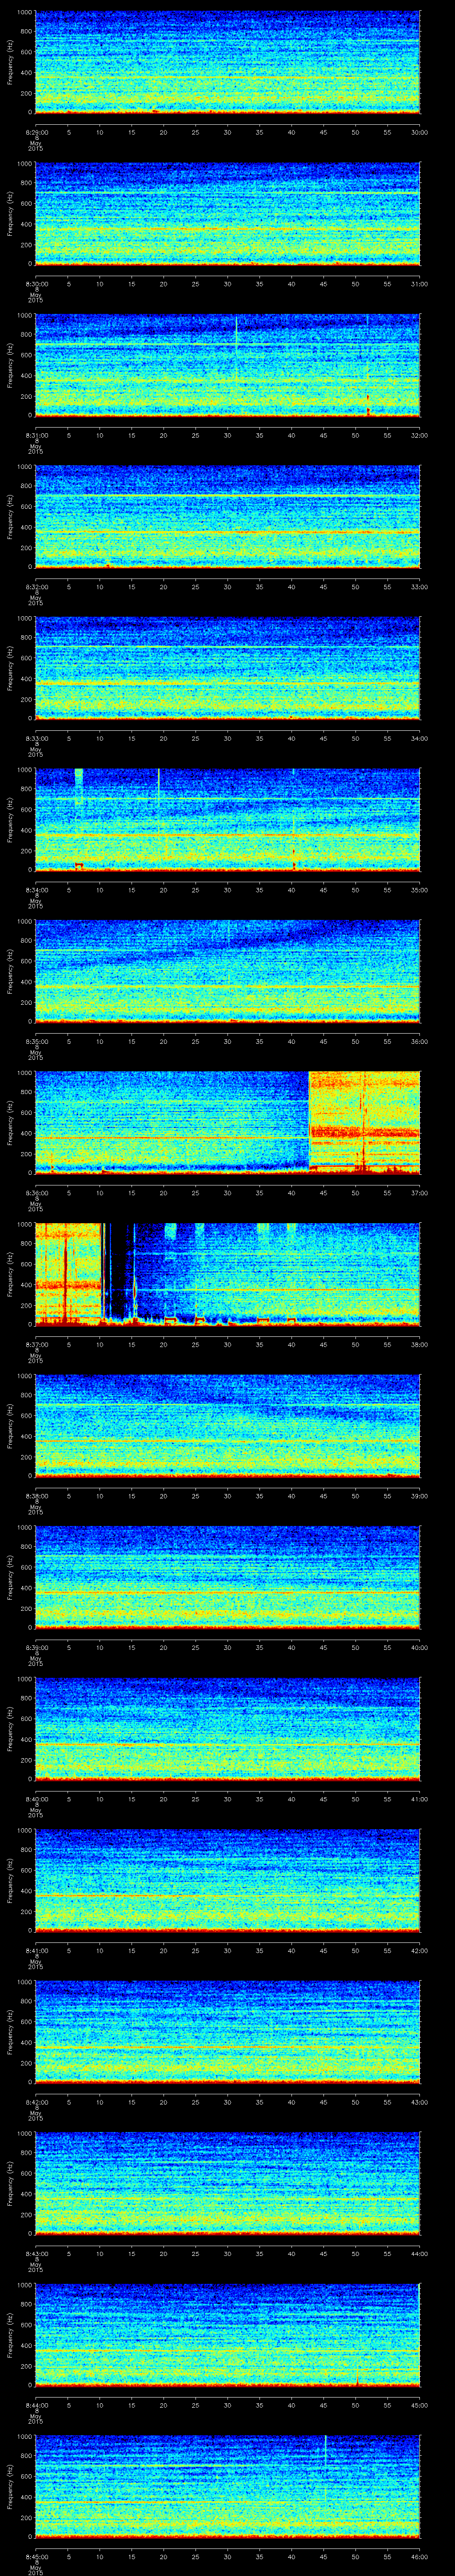Click the light-blue block near 6 seconds in the 8:34:00 spectrogram

79,785
